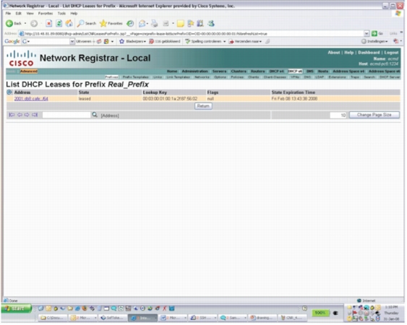Open Instellingen settings in Google toolbar
407x325 pixels.
pos(374,41)
